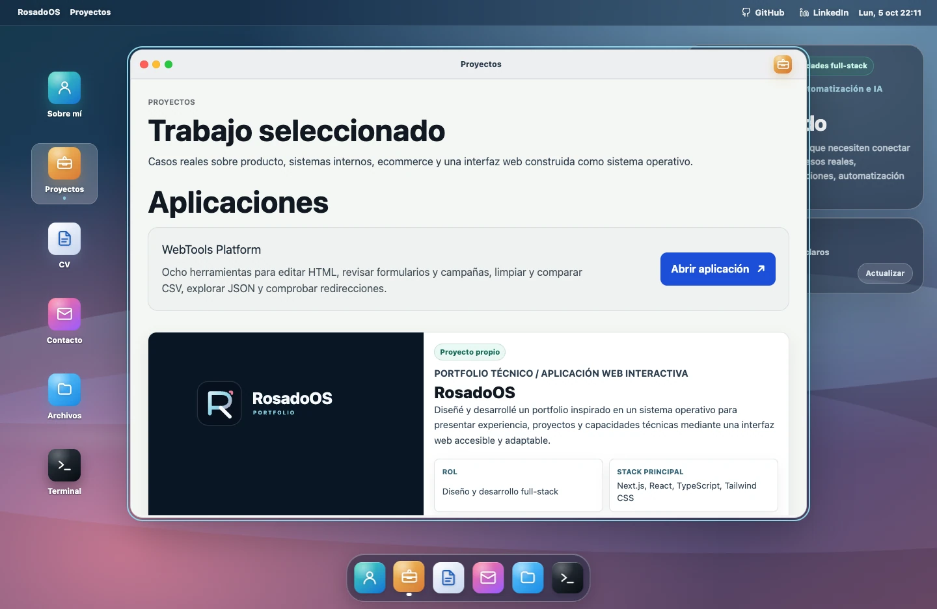Click the Abrir aplicación button
The height and width of the screenshot is (609, 937).
tap(718, 269)
